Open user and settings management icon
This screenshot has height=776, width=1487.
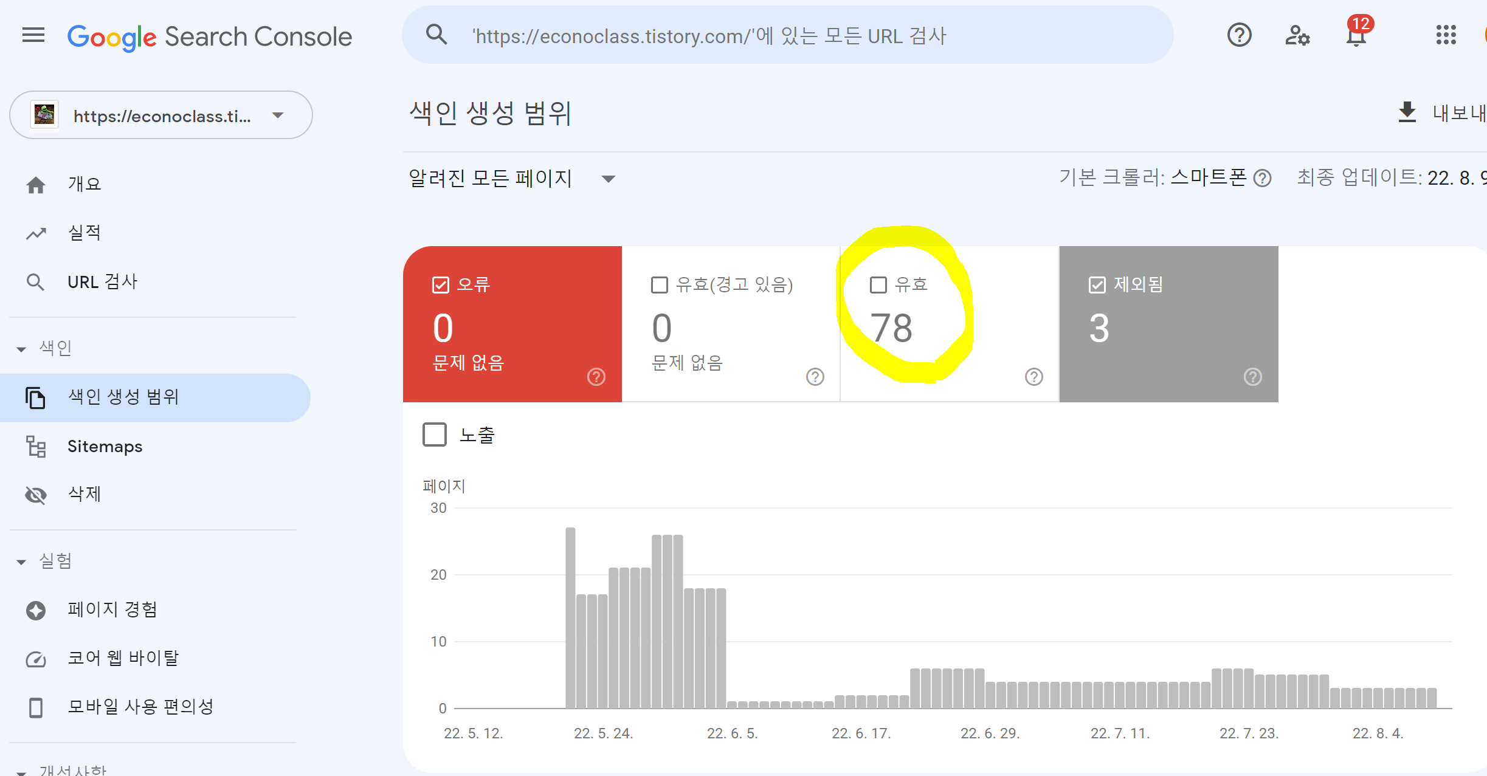[x=1297, y=35]
